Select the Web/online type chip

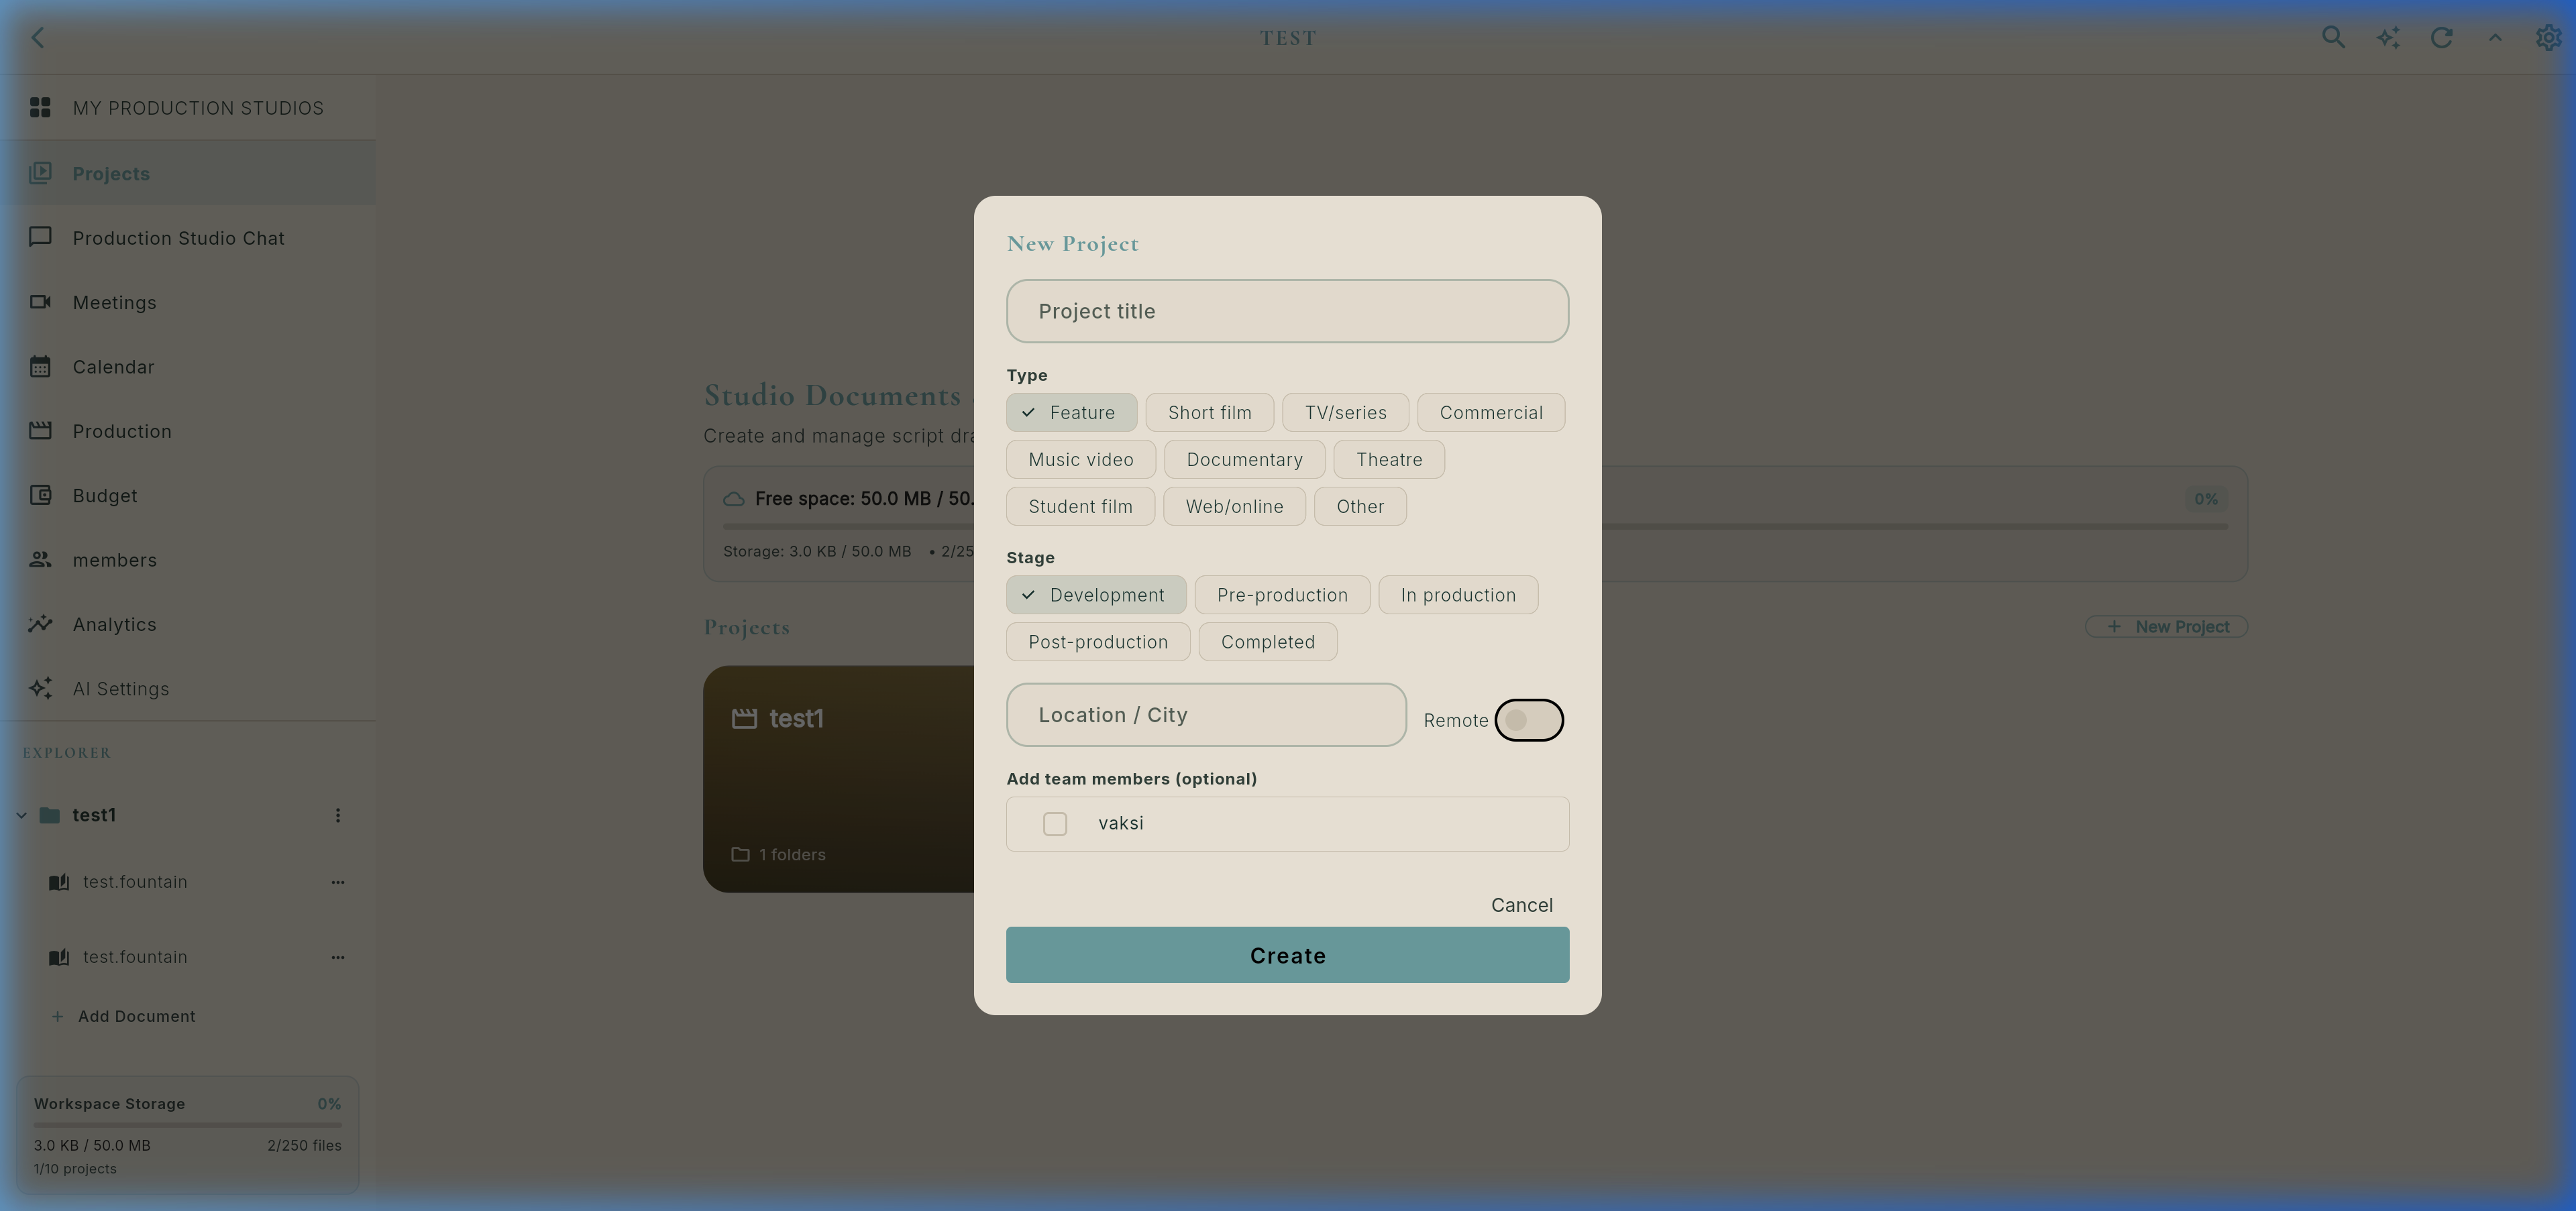pyautogui.click(x=1234, y=506)
